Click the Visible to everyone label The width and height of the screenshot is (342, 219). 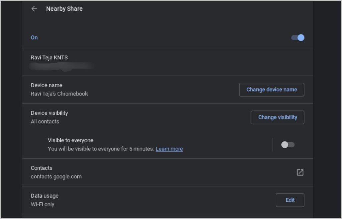(x=70, y=140)
